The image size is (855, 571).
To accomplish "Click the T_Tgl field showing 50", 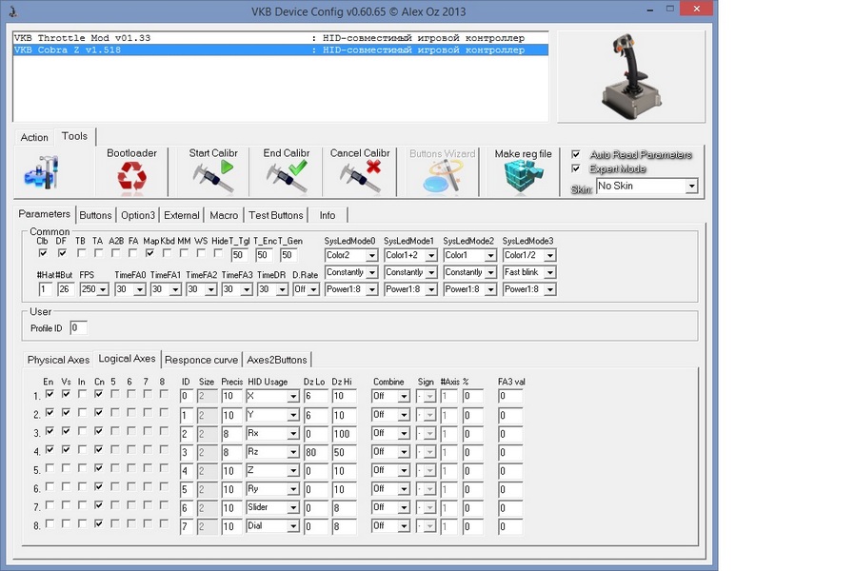I will (239, 255).
